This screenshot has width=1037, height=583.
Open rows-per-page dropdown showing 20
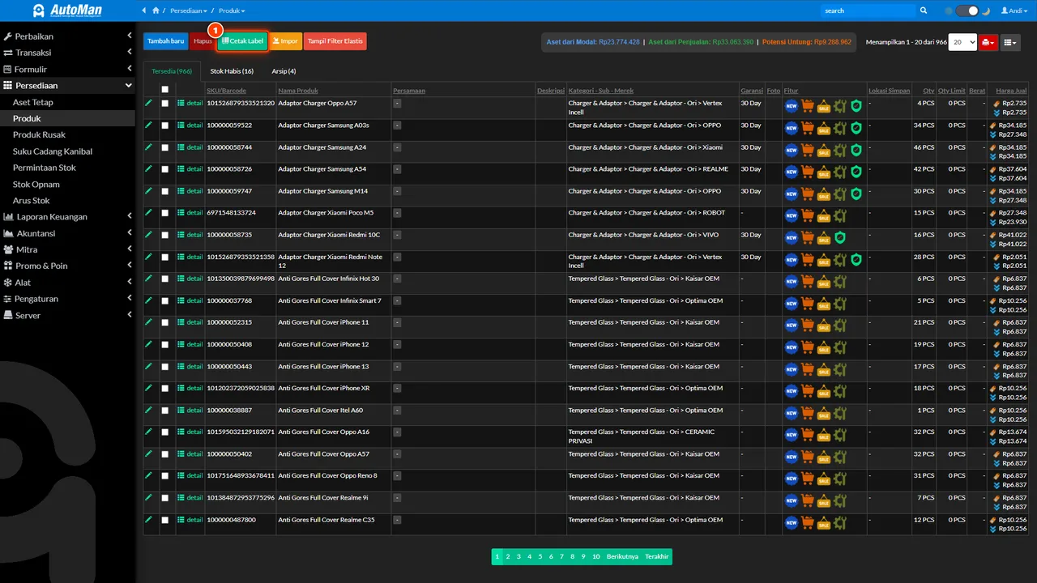coord(962,41)
